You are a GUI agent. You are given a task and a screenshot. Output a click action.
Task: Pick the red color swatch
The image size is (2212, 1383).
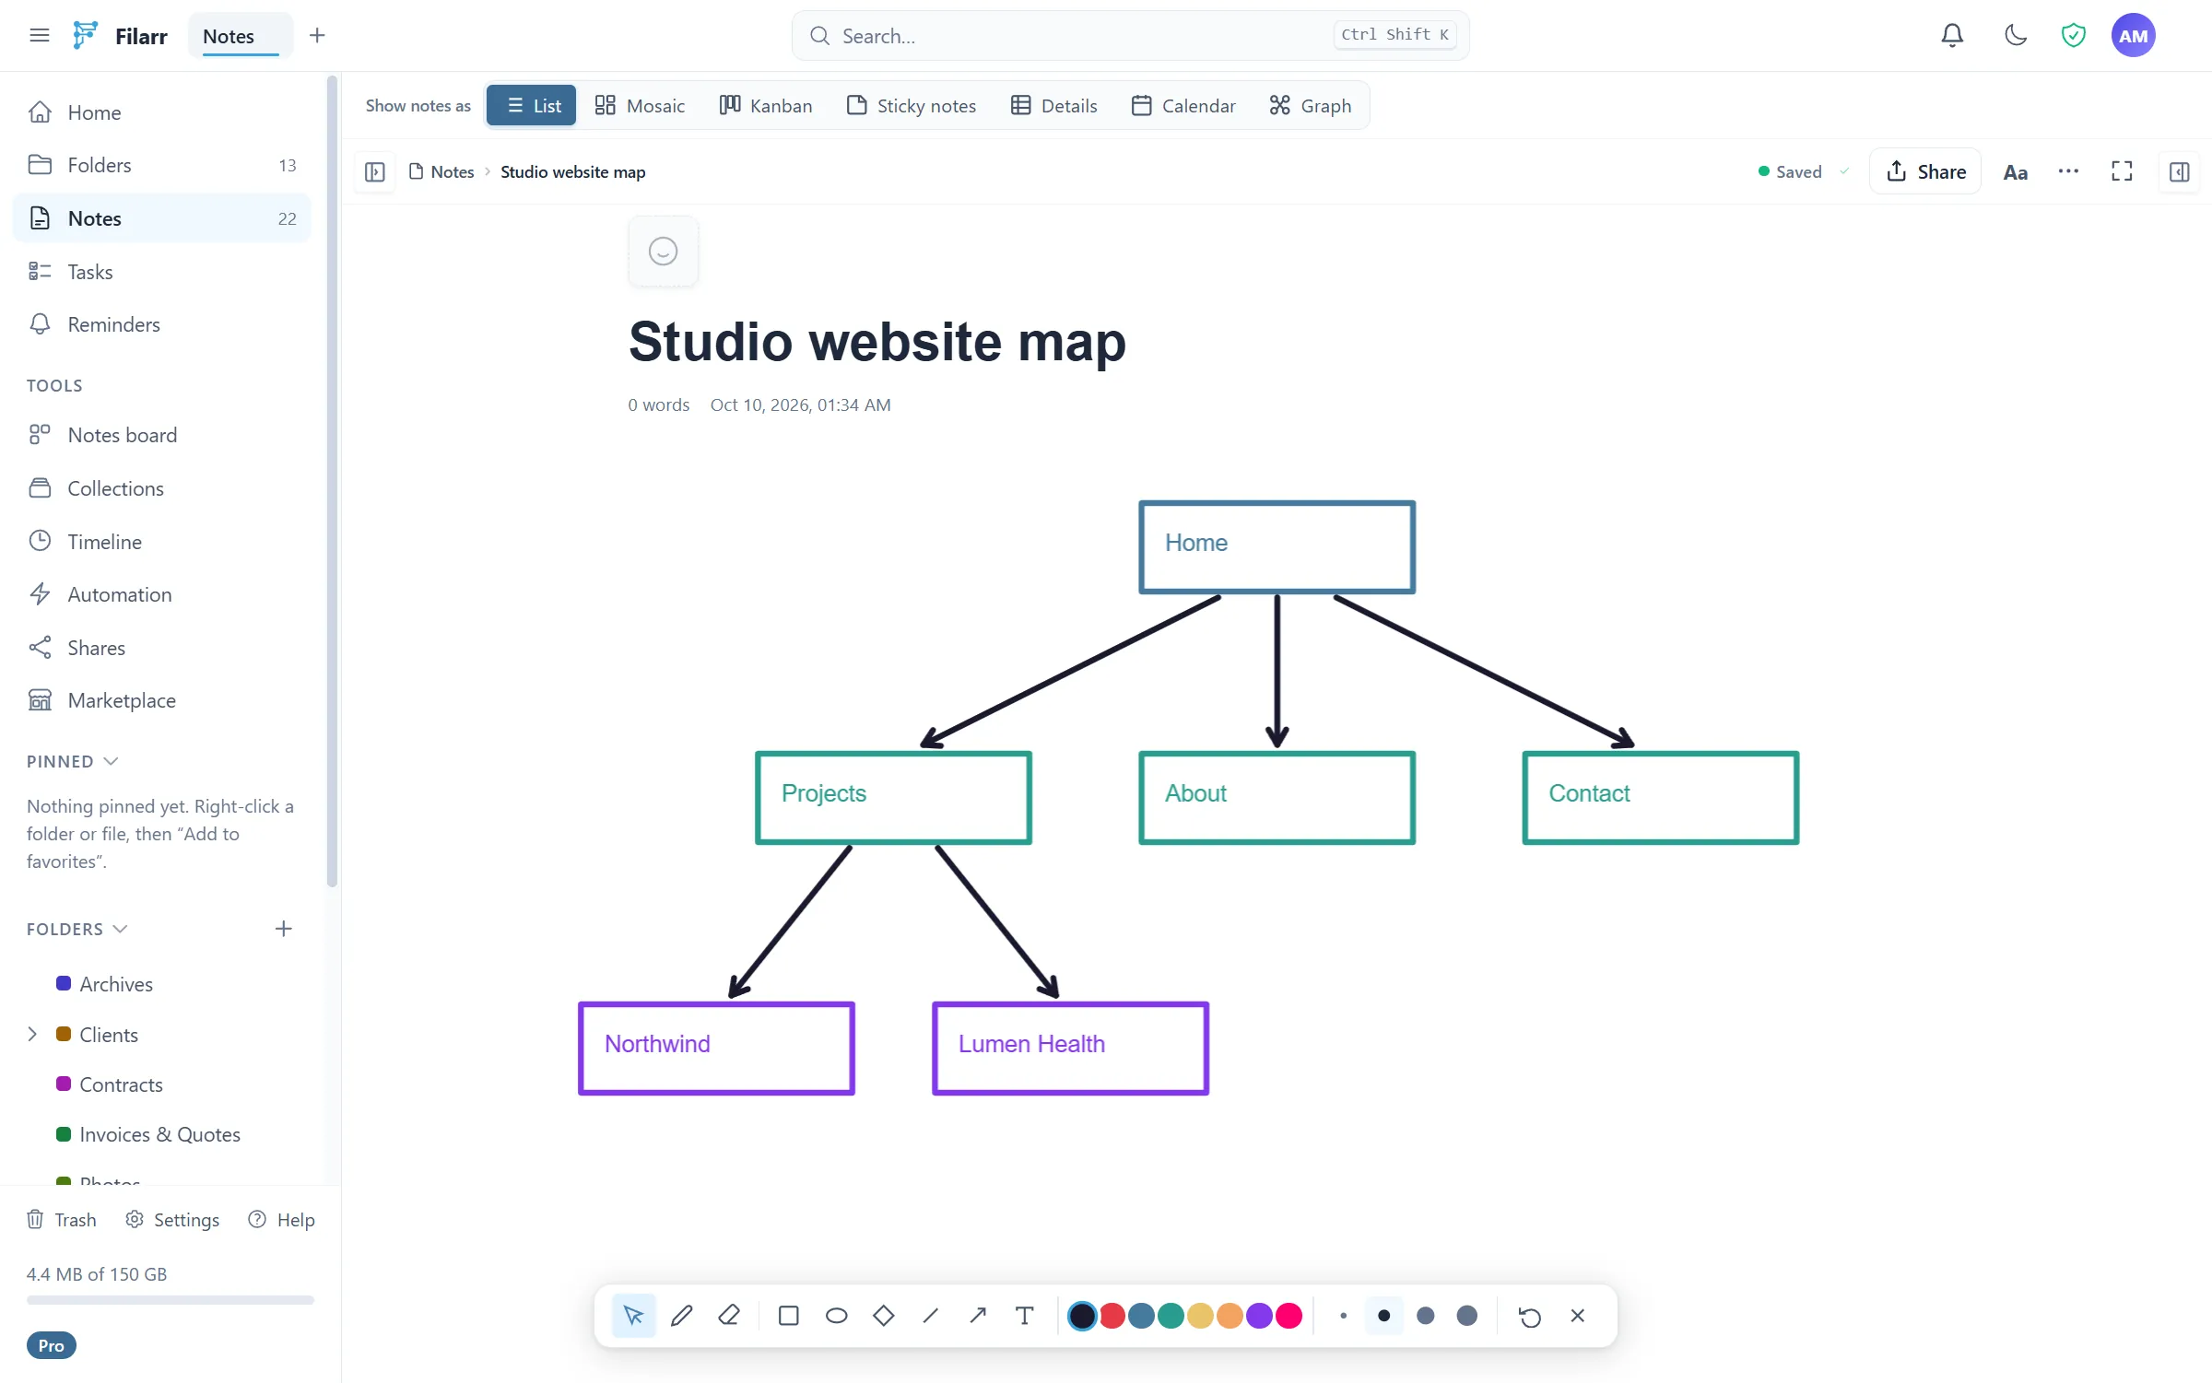[x=1112, y=1316]
